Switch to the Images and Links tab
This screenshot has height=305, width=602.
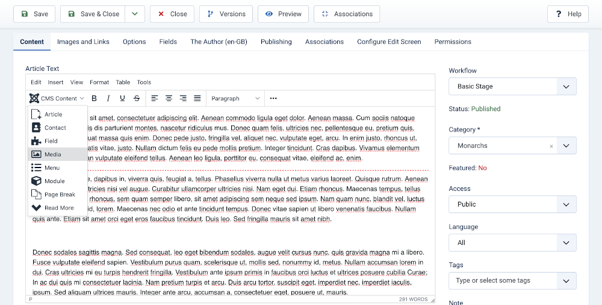83,42
